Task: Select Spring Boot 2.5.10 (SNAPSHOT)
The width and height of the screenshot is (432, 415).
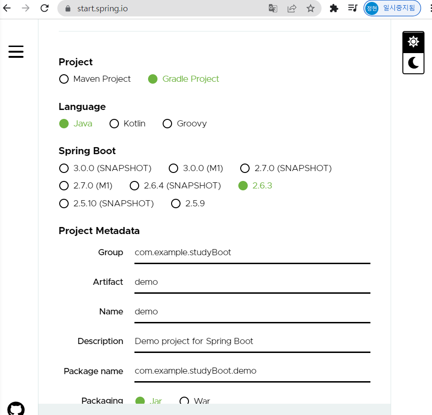Action: click(106, 204)
